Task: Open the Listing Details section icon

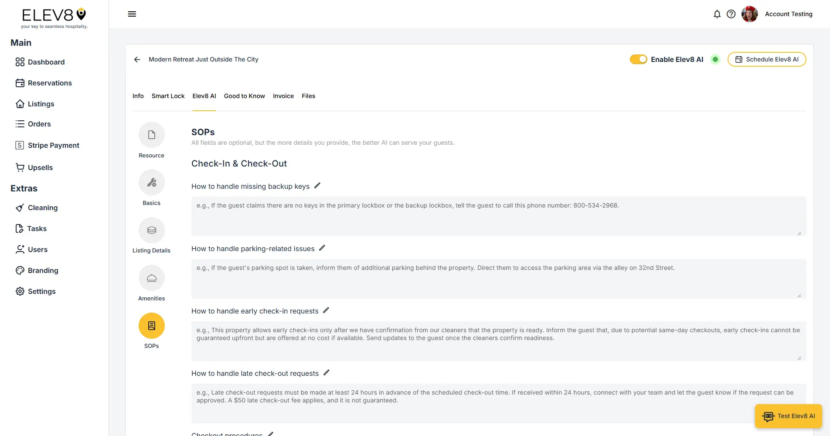Action: click(151, 230)
